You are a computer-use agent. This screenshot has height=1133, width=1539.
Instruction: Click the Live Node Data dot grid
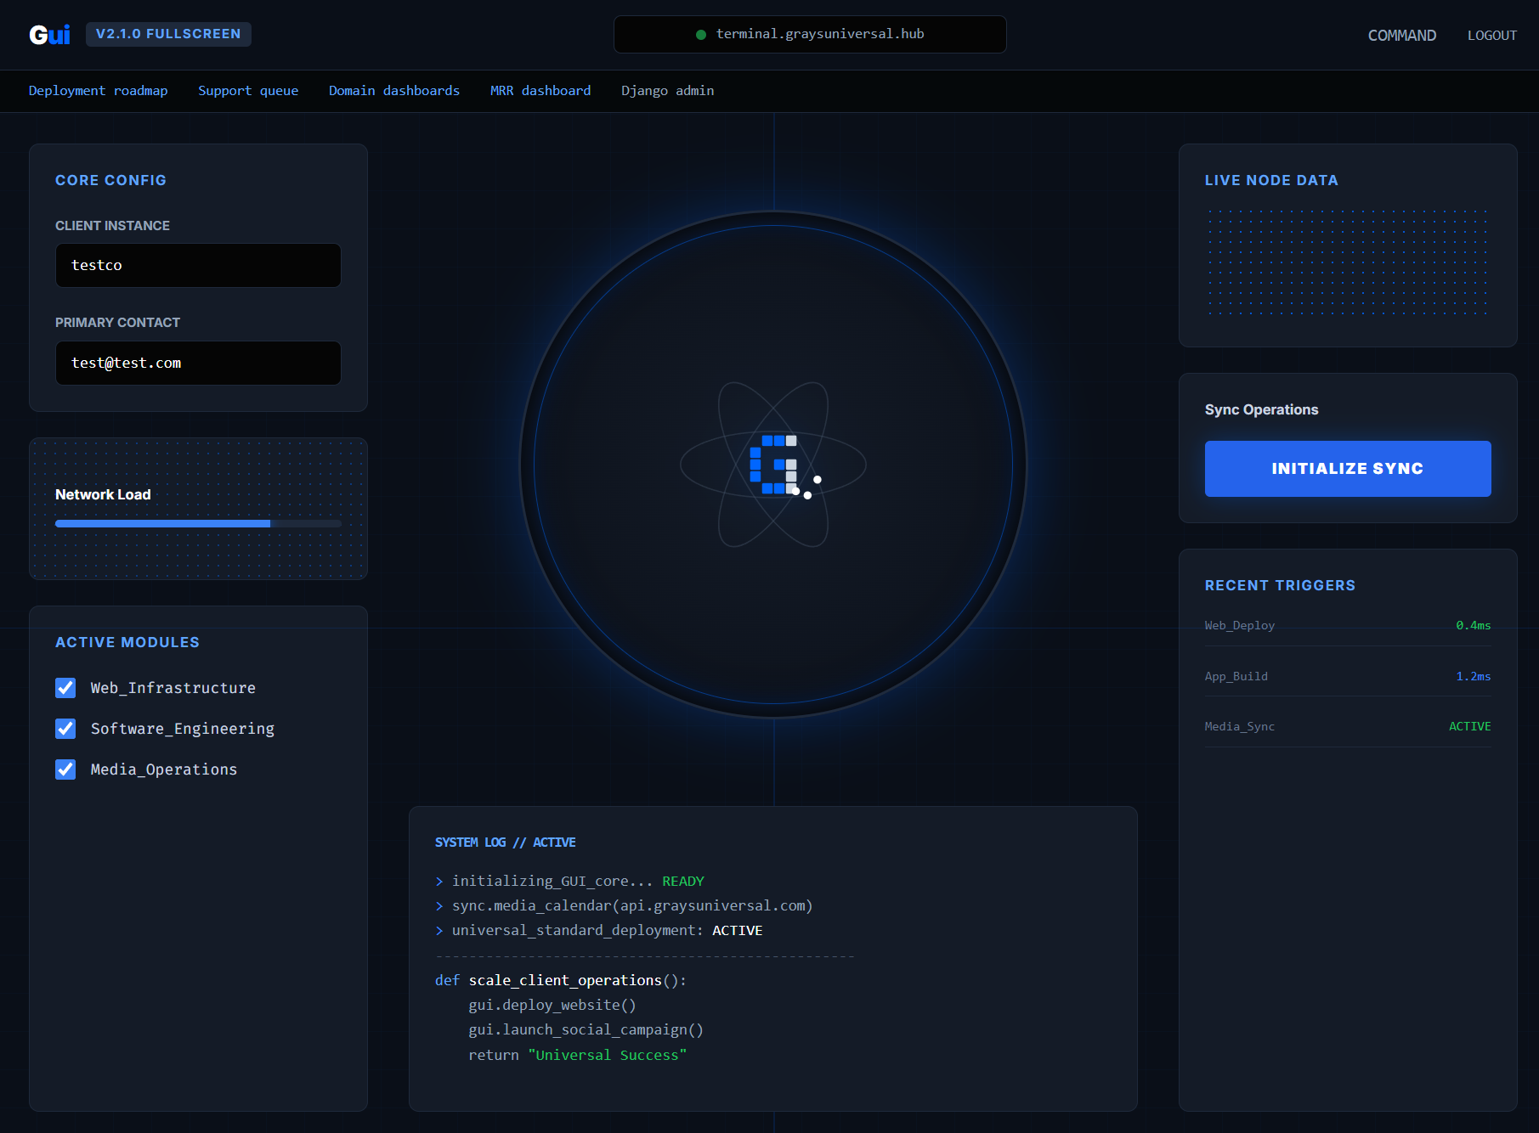[1348, 262]
